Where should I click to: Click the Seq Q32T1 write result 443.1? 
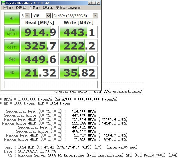pos(79,32)
